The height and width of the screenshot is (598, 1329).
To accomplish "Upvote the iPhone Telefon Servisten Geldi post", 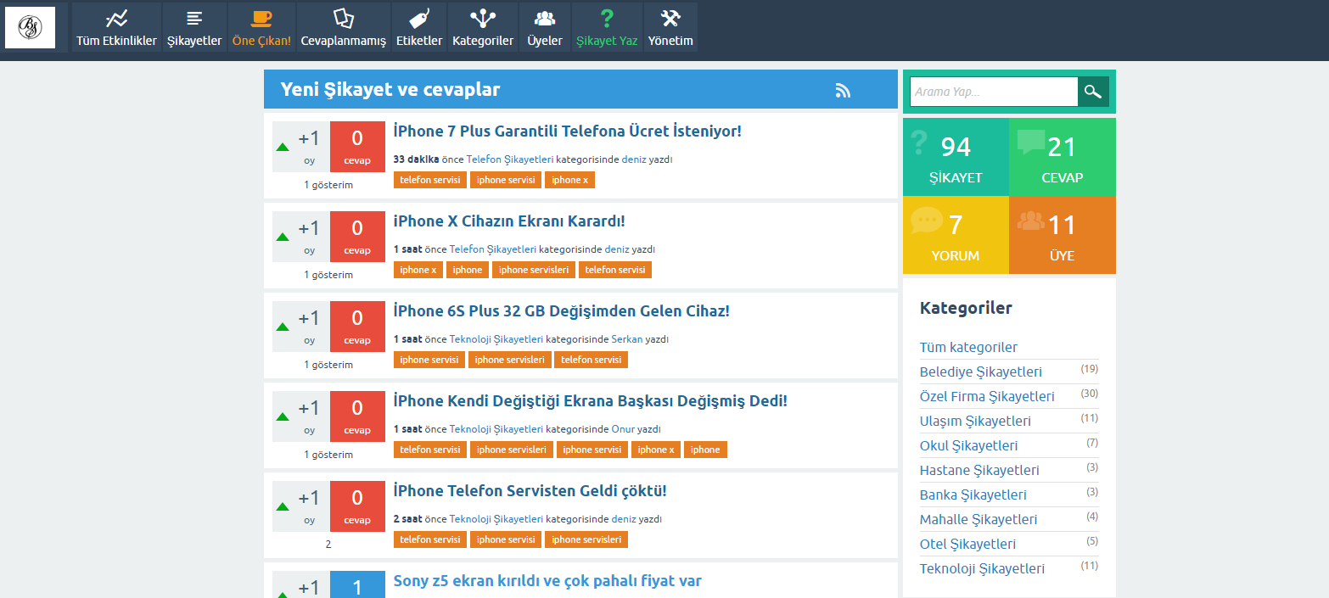I will pyautogui.click(x=283, y=506).
